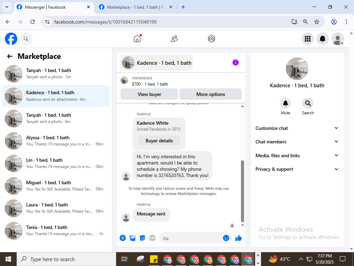This screenshot has height=266, width=354.
Task: Bookmark this page with the star icon
Action: pyautogui.click(x=317, y=22)
